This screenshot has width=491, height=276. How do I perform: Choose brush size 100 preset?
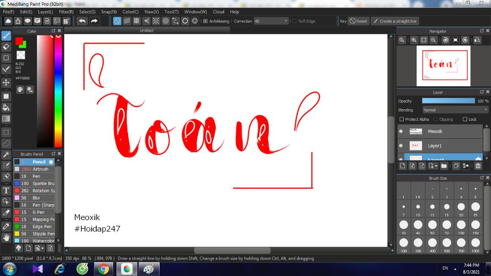[x=461, y=227]
